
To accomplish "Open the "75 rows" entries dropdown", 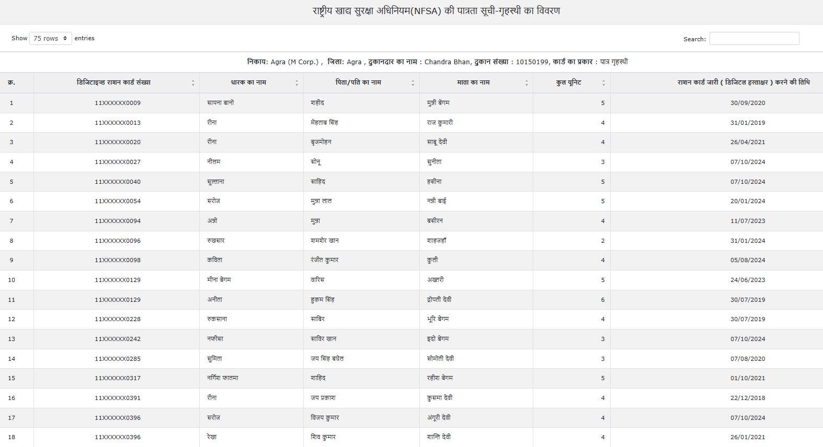I will [51, 38].
